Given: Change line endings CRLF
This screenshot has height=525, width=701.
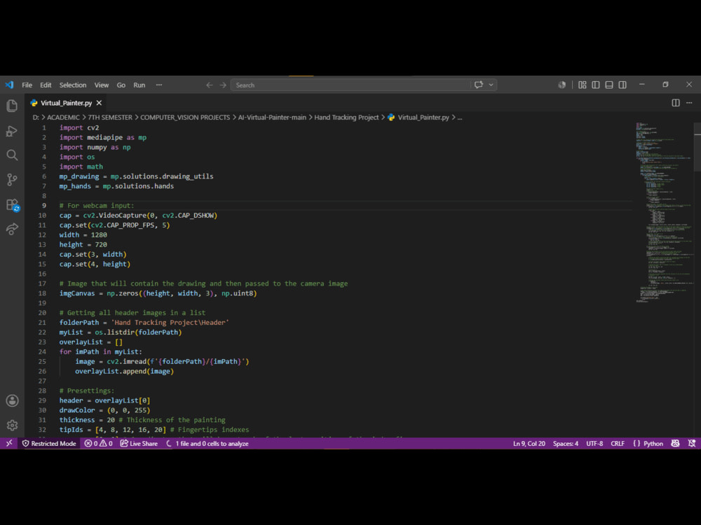Looking at the screenshot, I should point(618,443).
